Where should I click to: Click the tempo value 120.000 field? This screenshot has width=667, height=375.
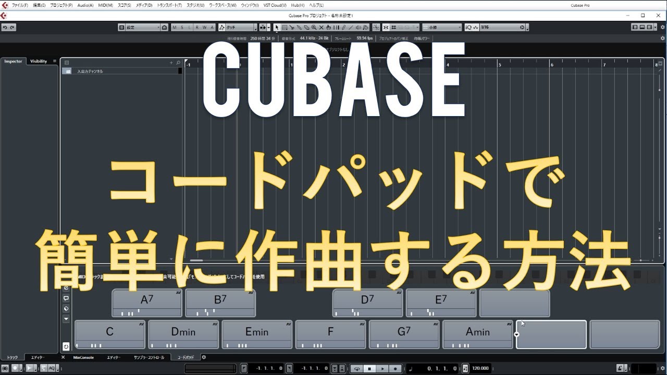[x=480, y=368]
